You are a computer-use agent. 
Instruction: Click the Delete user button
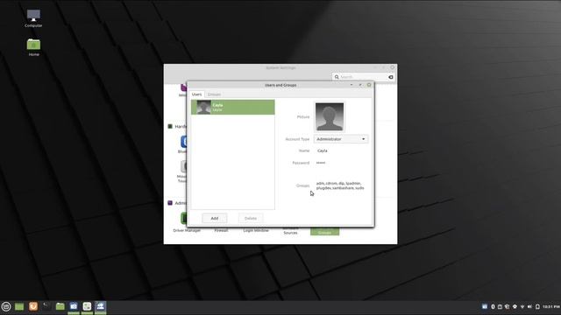tap(251, 218)
